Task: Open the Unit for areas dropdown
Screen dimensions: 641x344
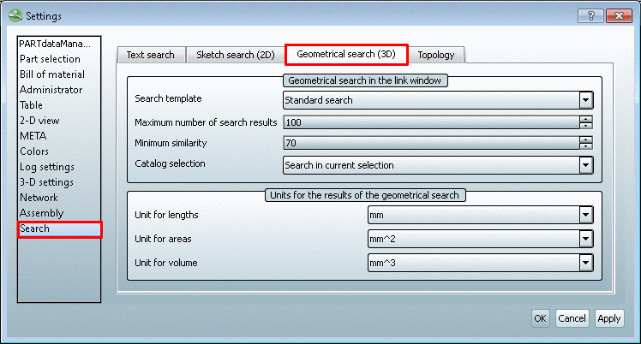Action: (481, 239)
